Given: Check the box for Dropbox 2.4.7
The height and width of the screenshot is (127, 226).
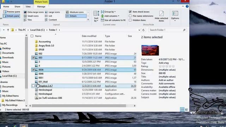Looking at the screenshot, I should point(33,86).
